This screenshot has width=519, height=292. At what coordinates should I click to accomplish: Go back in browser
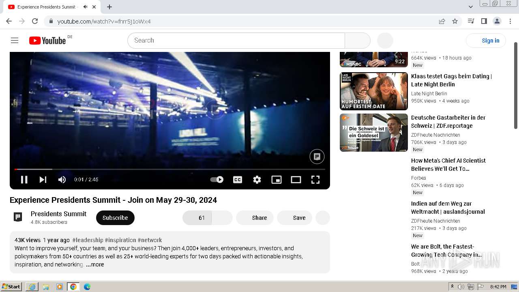[x=9, y=21]
